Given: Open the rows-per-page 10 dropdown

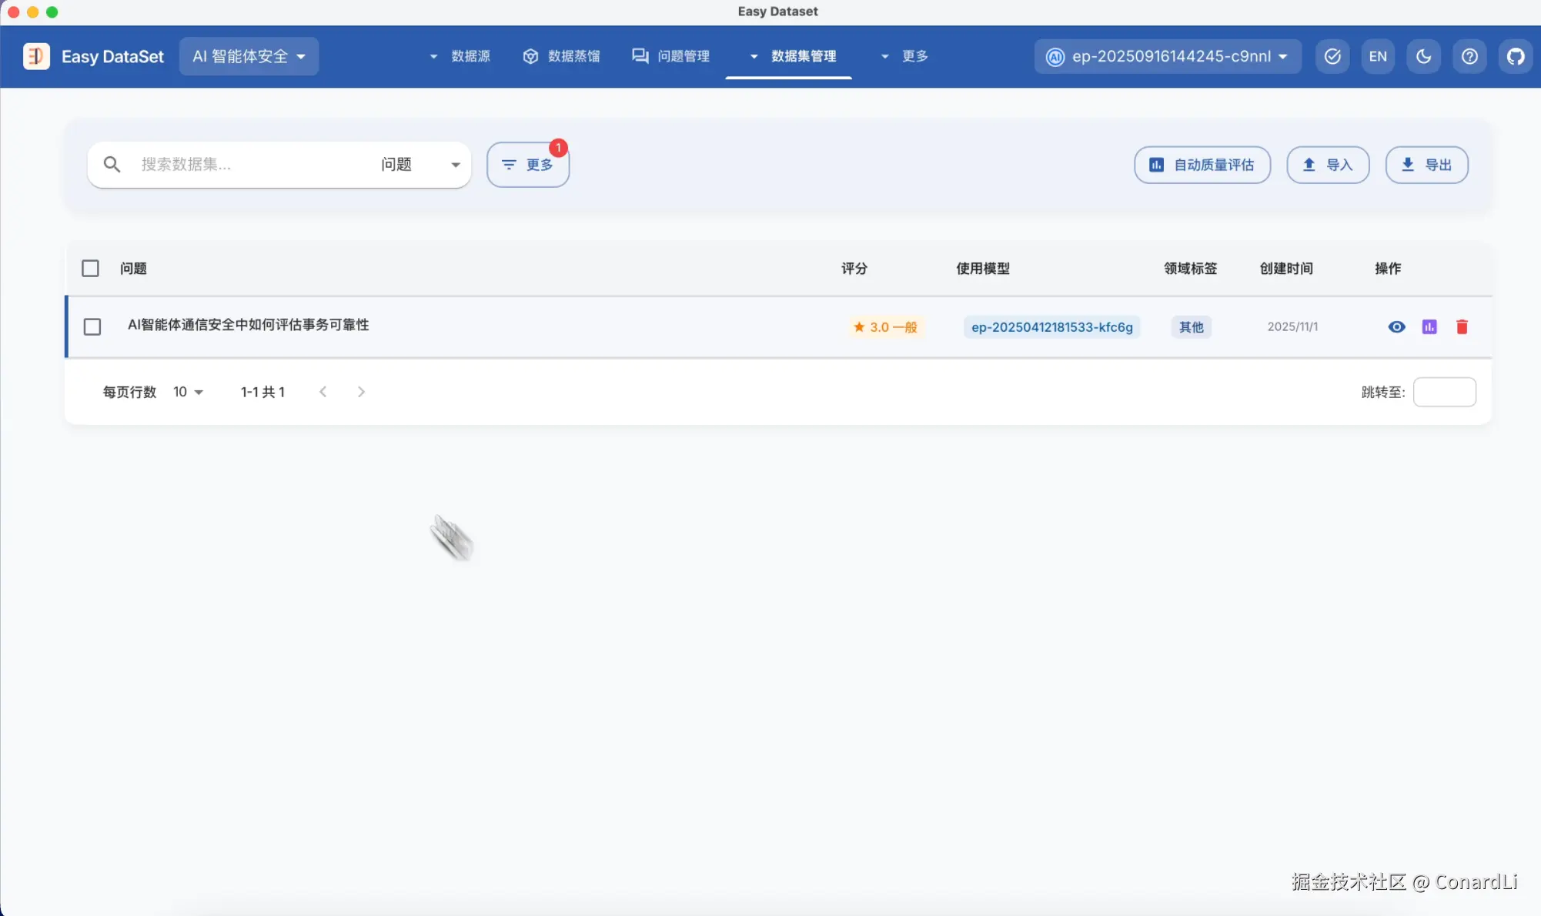Looking at the screenshot, I should [x=188, y=392].
